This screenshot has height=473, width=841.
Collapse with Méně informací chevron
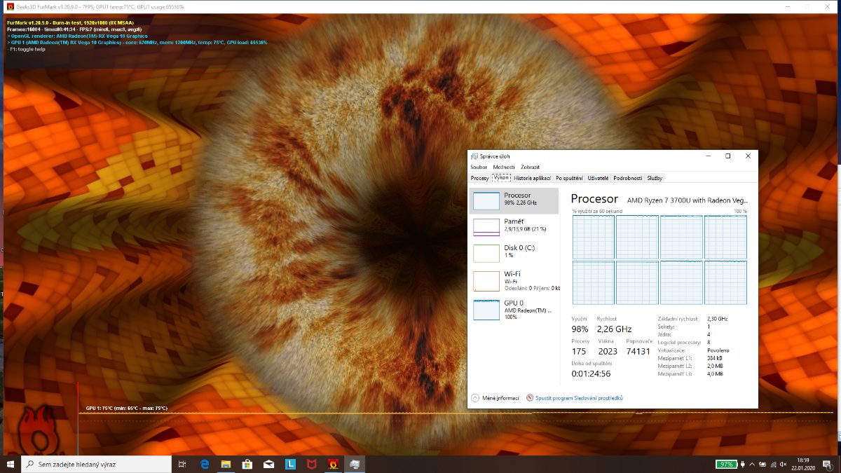tap(475, 398)
